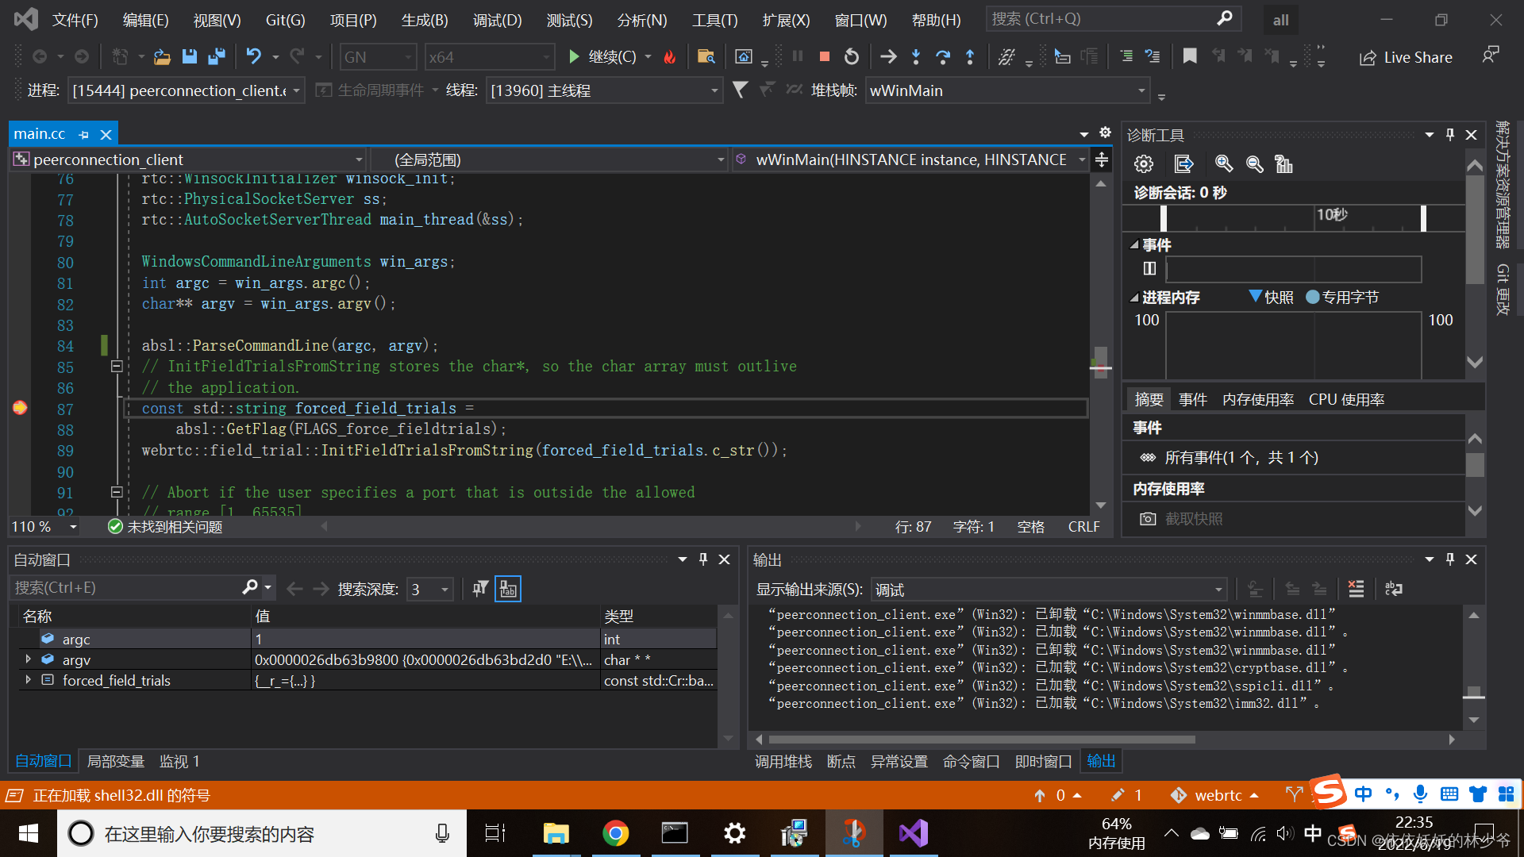Collapse the code fold at line 85
The width and height of the screenshot is (1524, 857).
[x=117, y=366]
